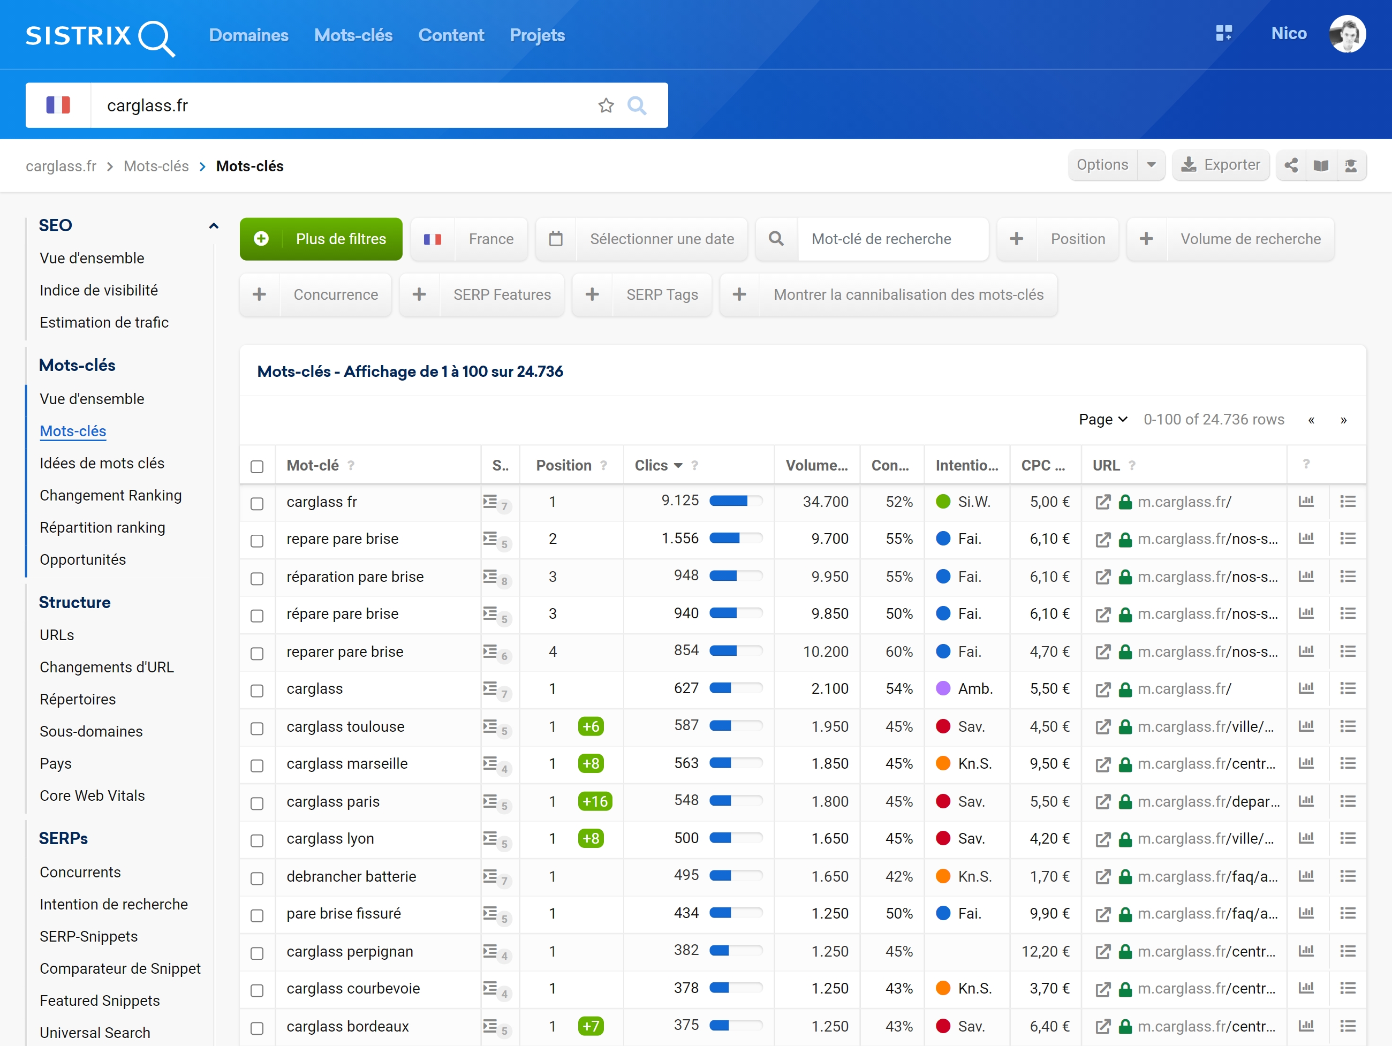Sort by the Clics column arrow

tap(678, 466)
